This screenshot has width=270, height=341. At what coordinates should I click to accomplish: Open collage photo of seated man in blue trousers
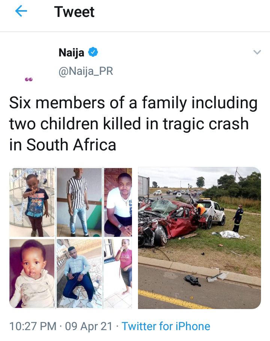coord(79,273)
